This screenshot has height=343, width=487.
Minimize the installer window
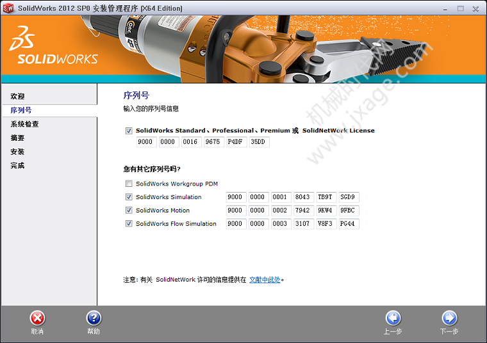(445, 9)
